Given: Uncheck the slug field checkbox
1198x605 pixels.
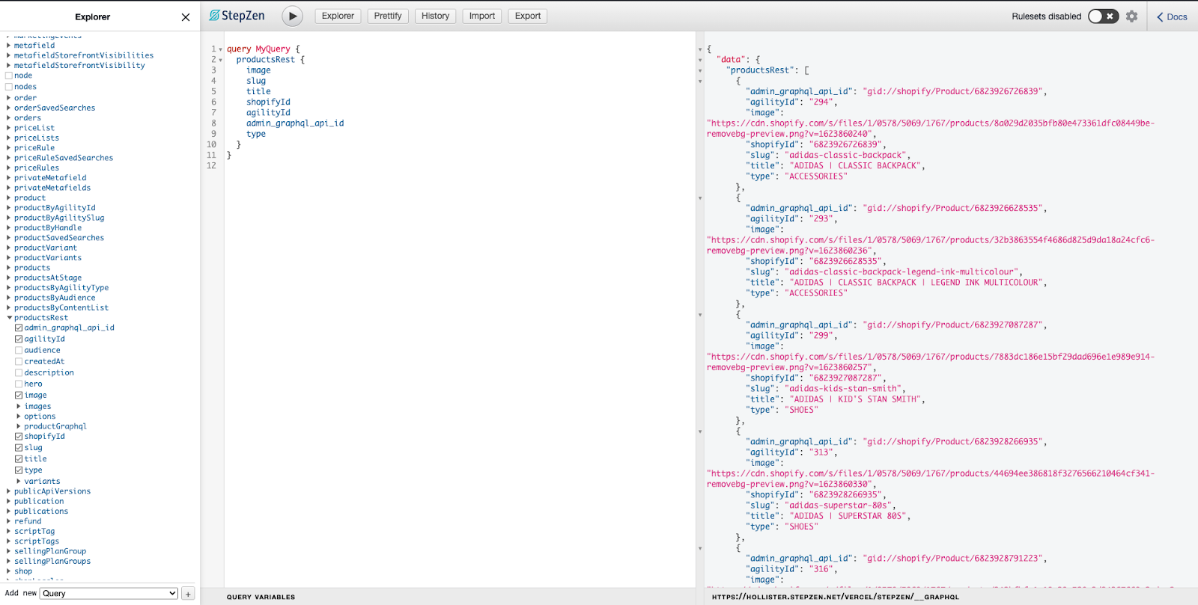Looking at the screenshot, I should click(19, 447).
